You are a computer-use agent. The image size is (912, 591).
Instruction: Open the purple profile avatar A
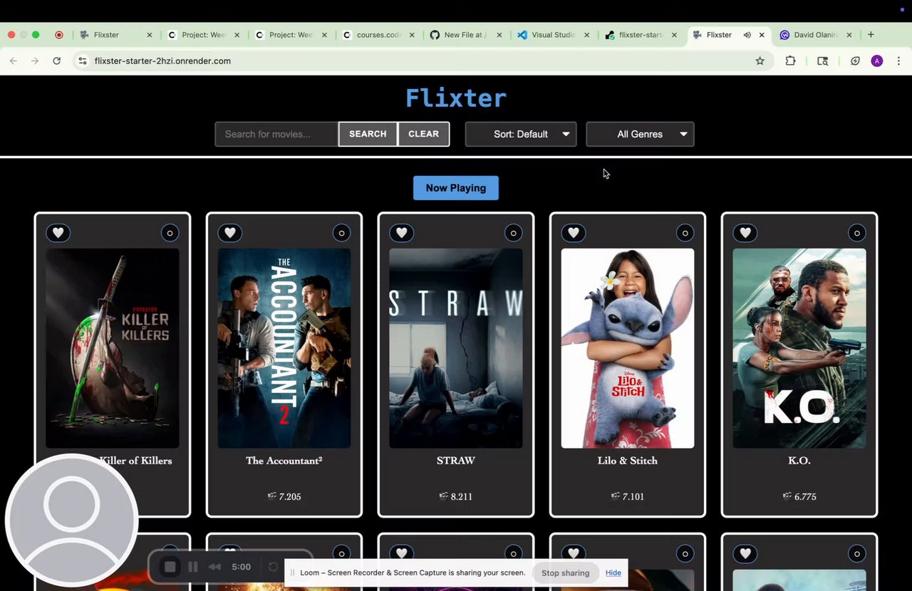(x=877, y=61)
